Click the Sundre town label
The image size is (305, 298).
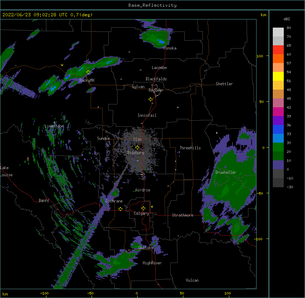[x=103, y=138]
